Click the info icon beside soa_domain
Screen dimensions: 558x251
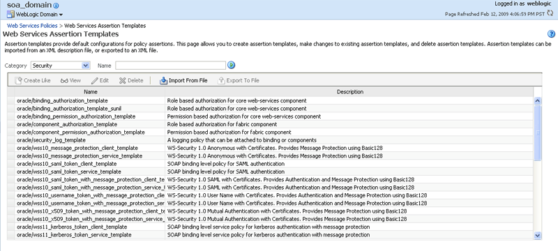coord(56,6)
